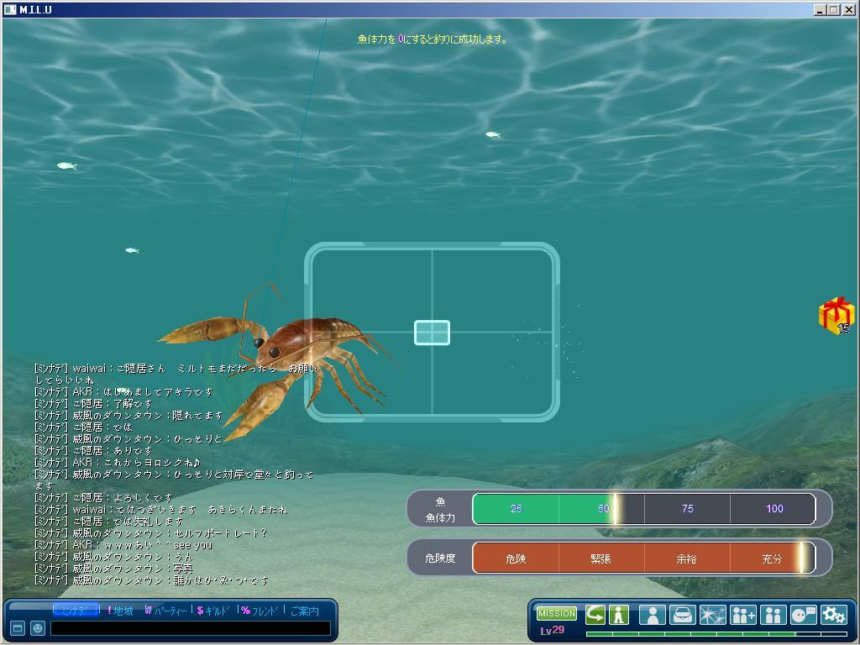
Task: Click the green standing figure icon
Action: click(x=619, y=615)
